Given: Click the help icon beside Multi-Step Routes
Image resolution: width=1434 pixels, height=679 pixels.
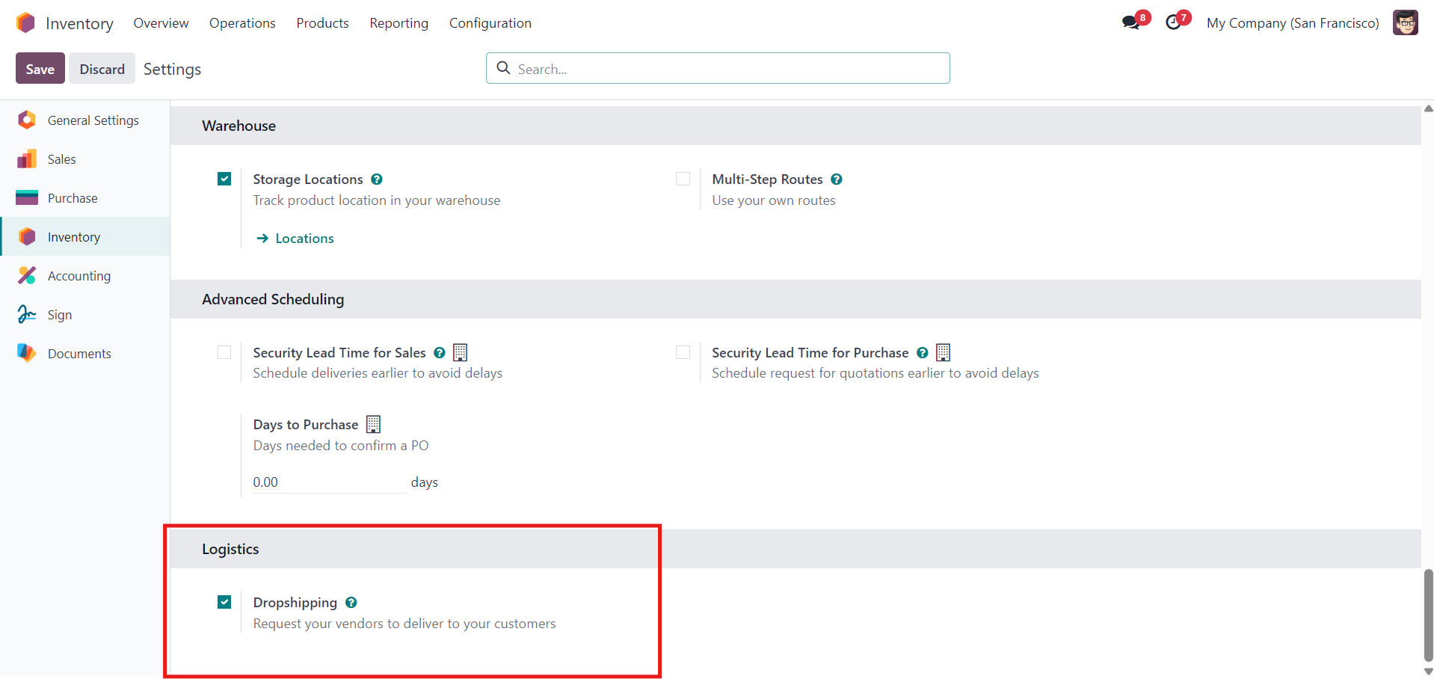Looking at the screenshot, I should 837,179.
